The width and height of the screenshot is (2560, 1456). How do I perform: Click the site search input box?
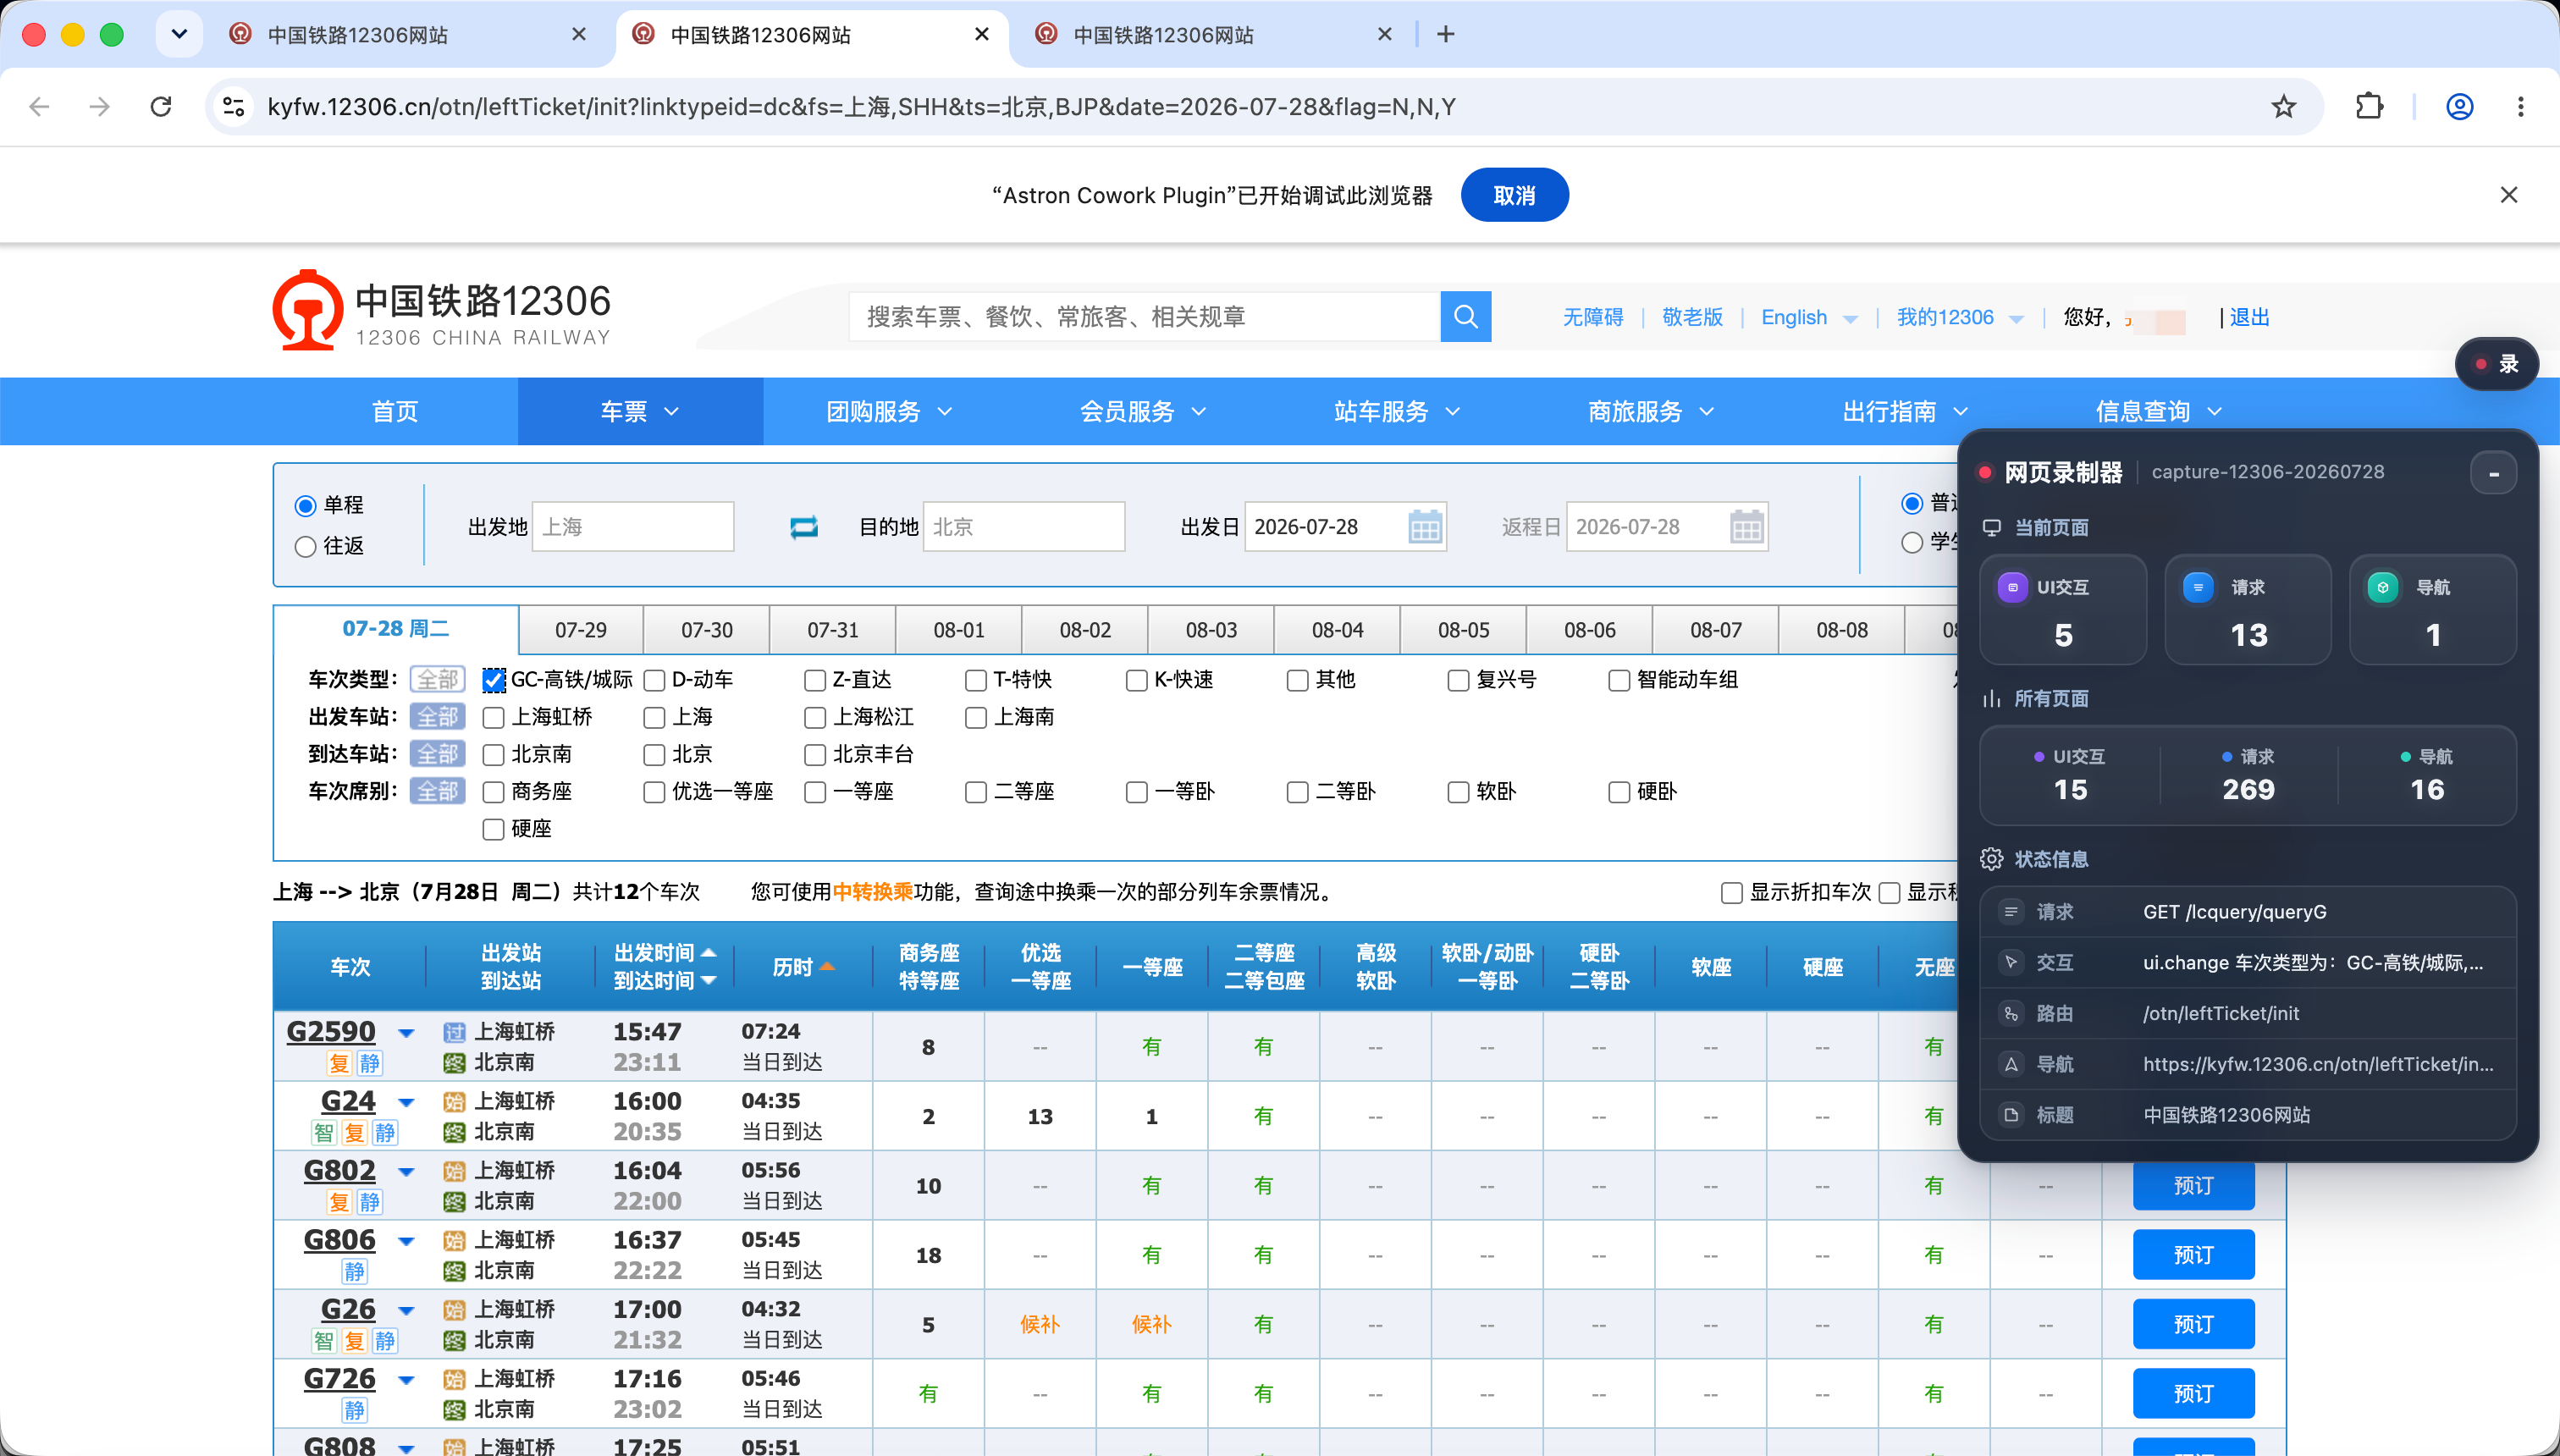coord(1145,317)
